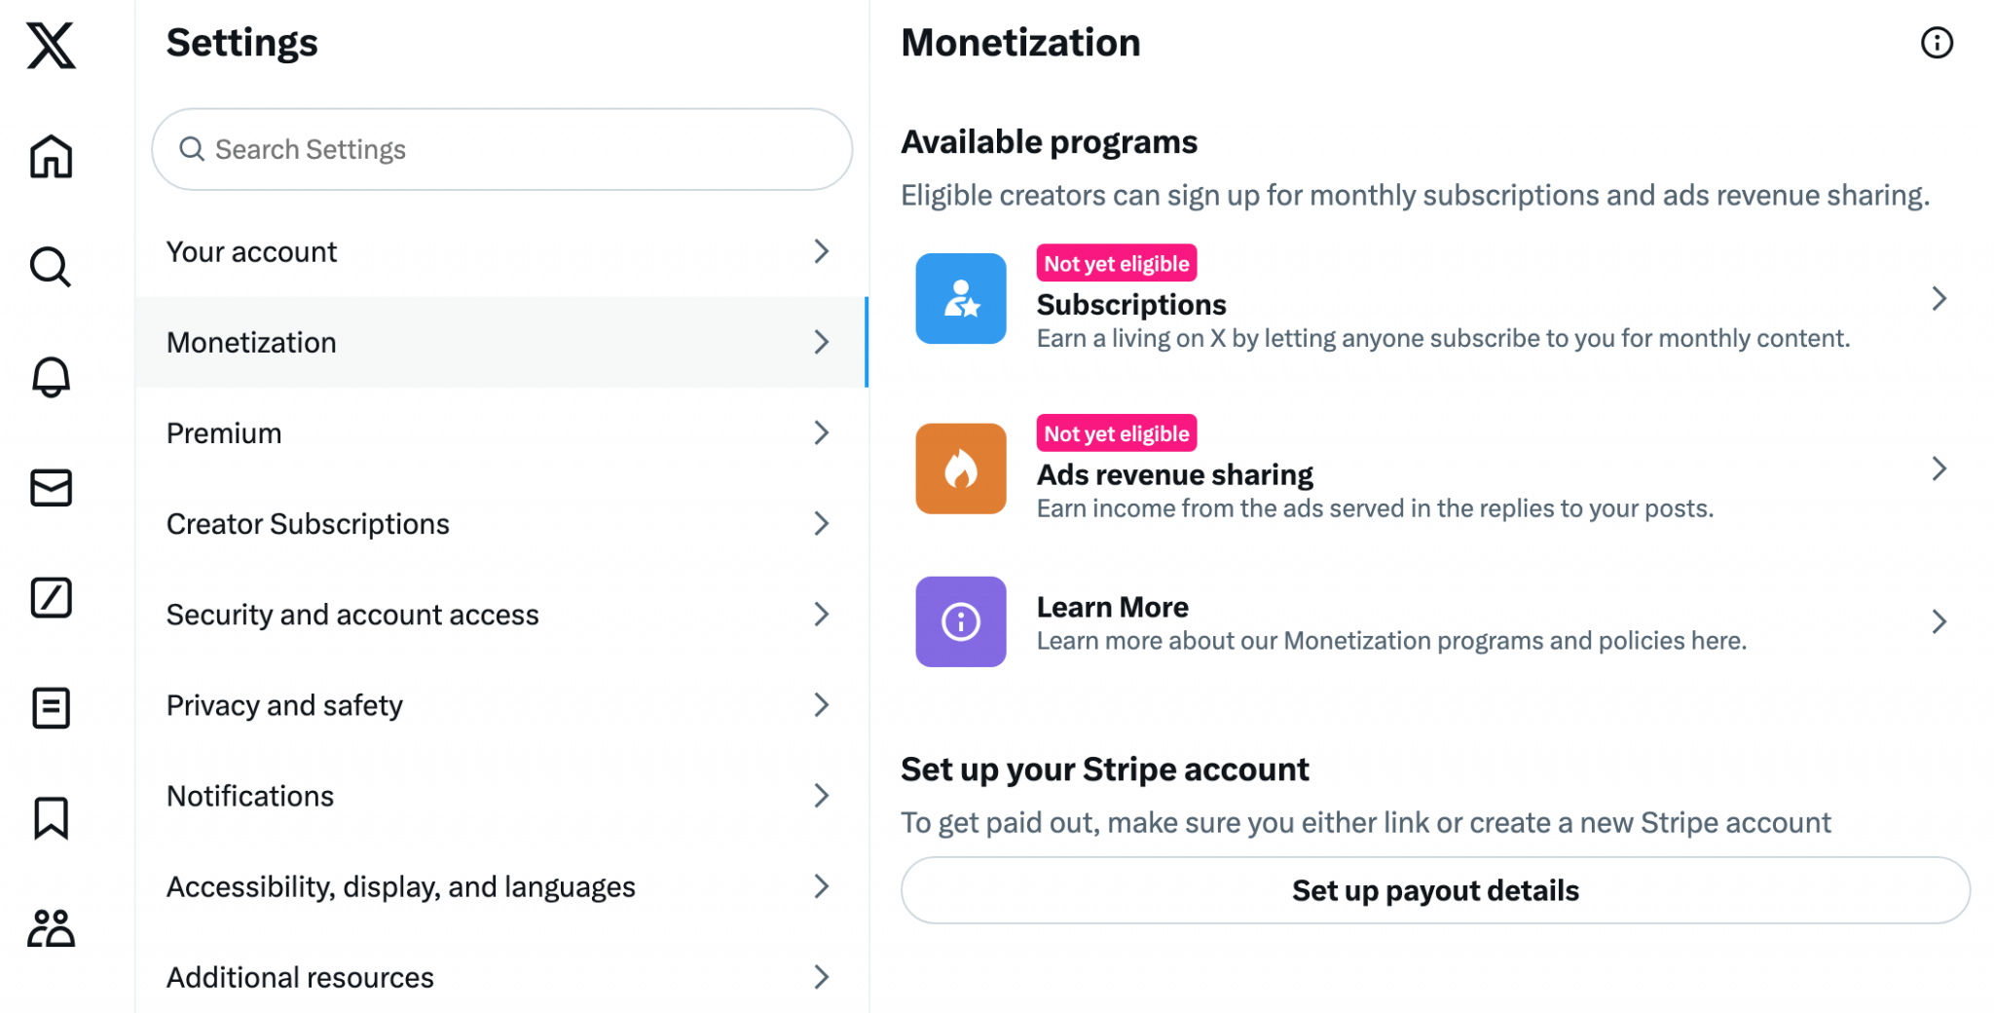Expand Privacy and safety settings
1994x1013 pixels.
pyautogui.click(x=500, y=704)
